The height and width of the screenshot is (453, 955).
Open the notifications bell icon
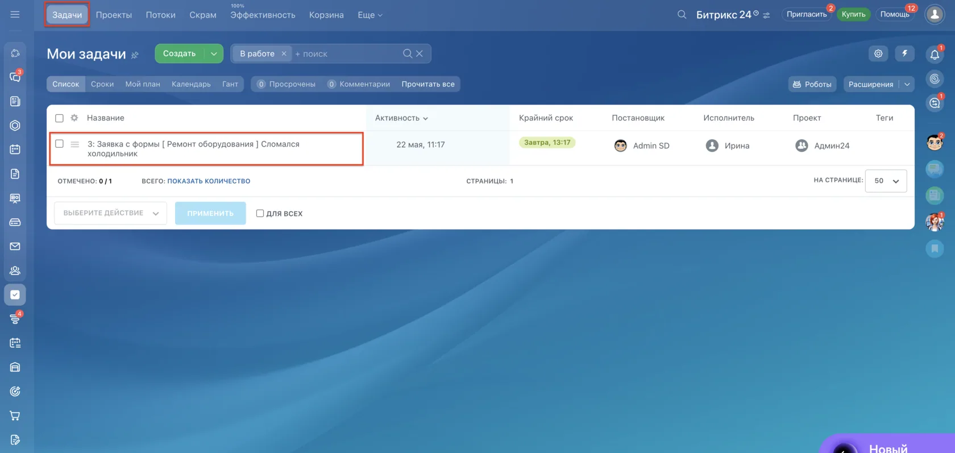tap(935, 55)
